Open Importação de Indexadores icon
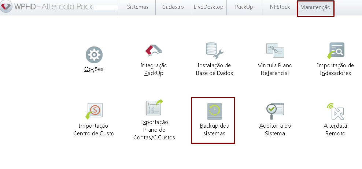 coord(336,50)
